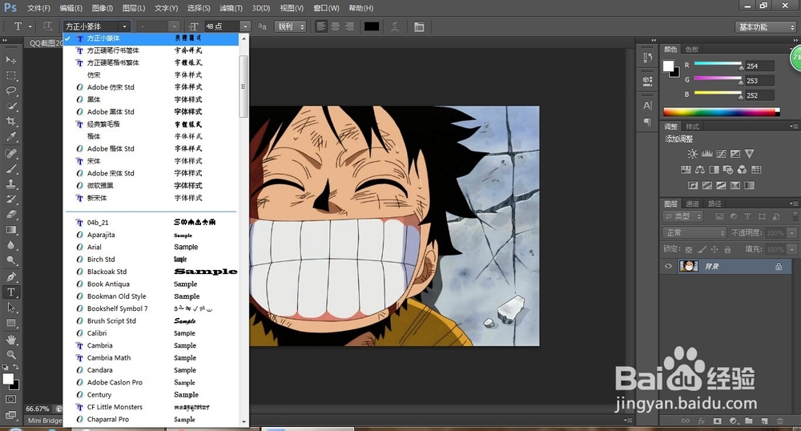The height and width of the screenshot is (431, 801).
Task: Open font size dropdown 48点
Action: point(245,26)
